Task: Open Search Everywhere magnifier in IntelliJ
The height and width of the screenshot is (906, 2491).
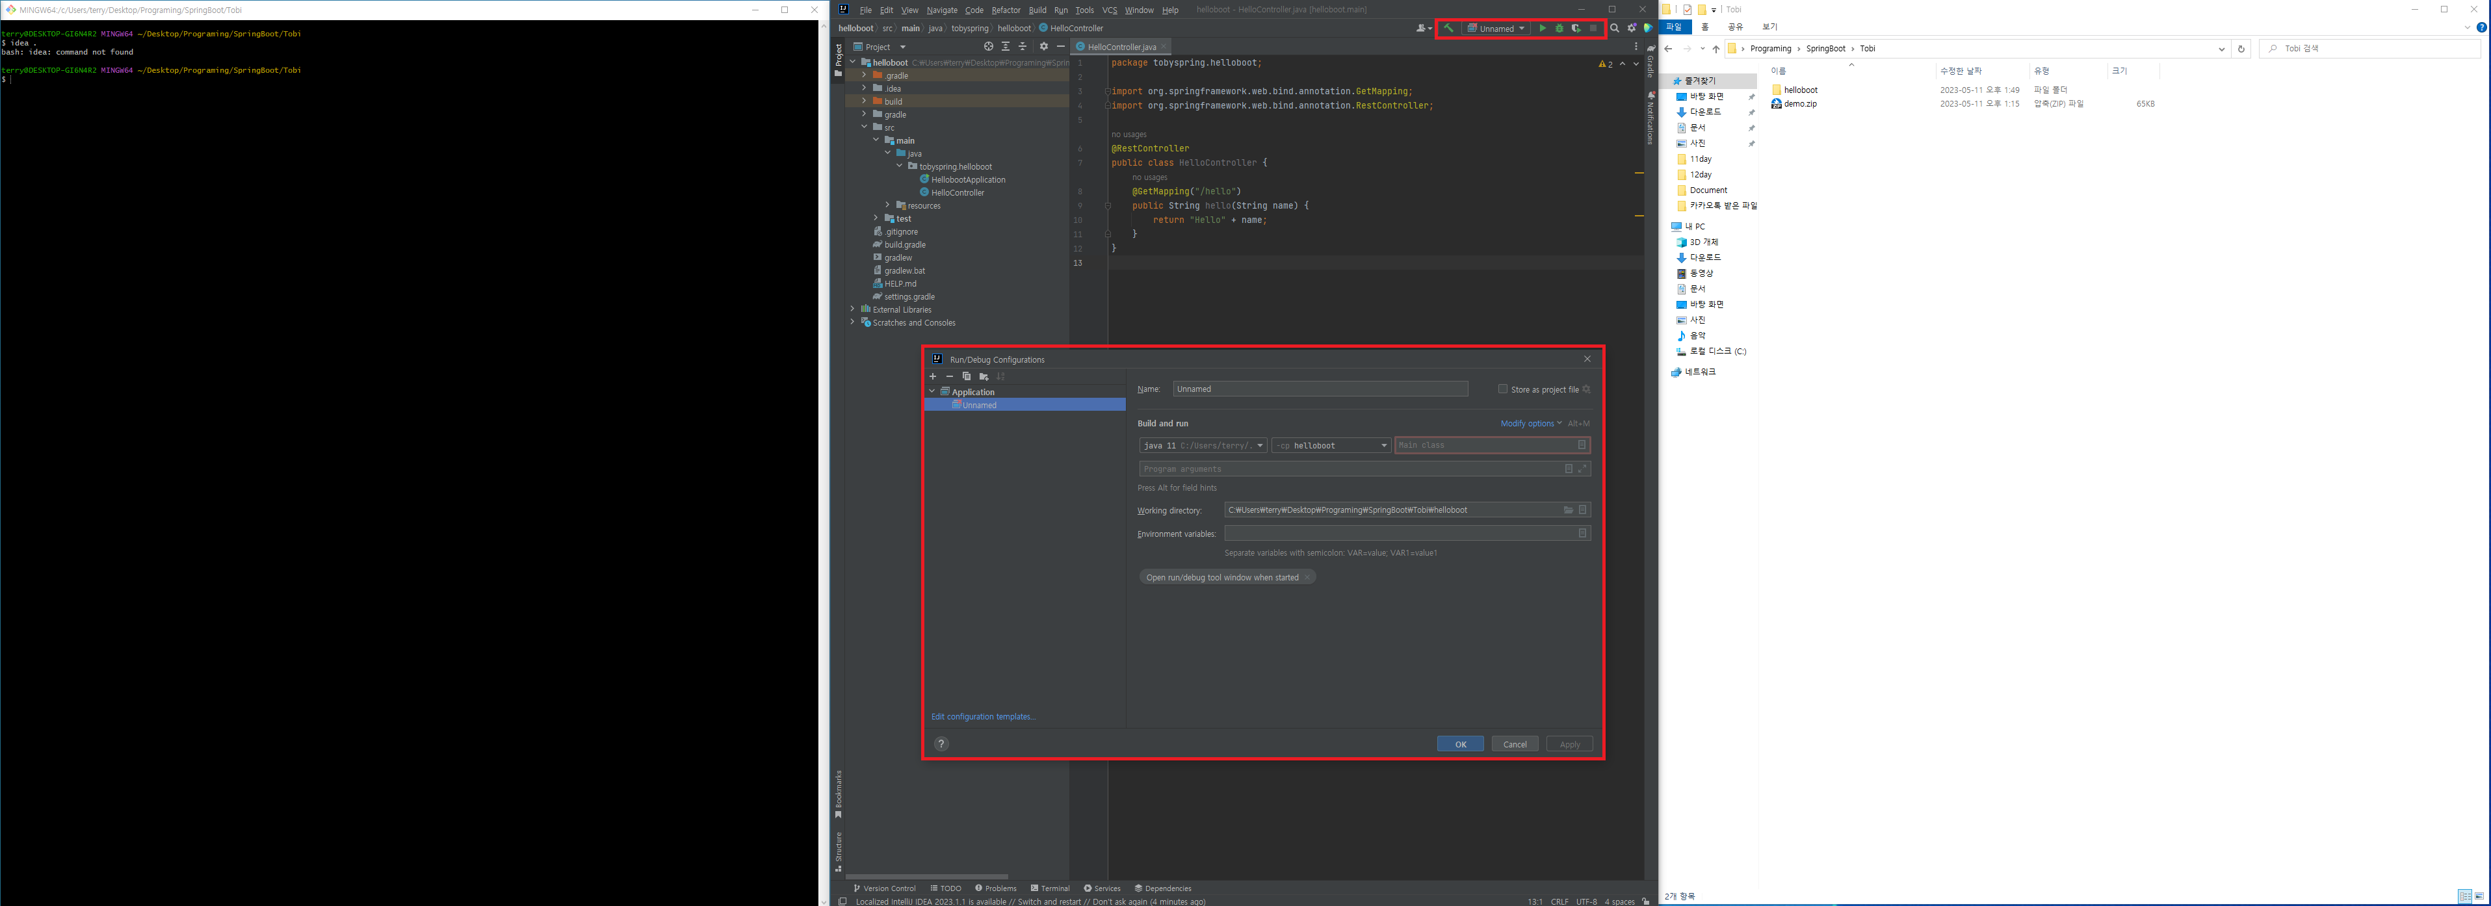Action: pos(1614,28)
